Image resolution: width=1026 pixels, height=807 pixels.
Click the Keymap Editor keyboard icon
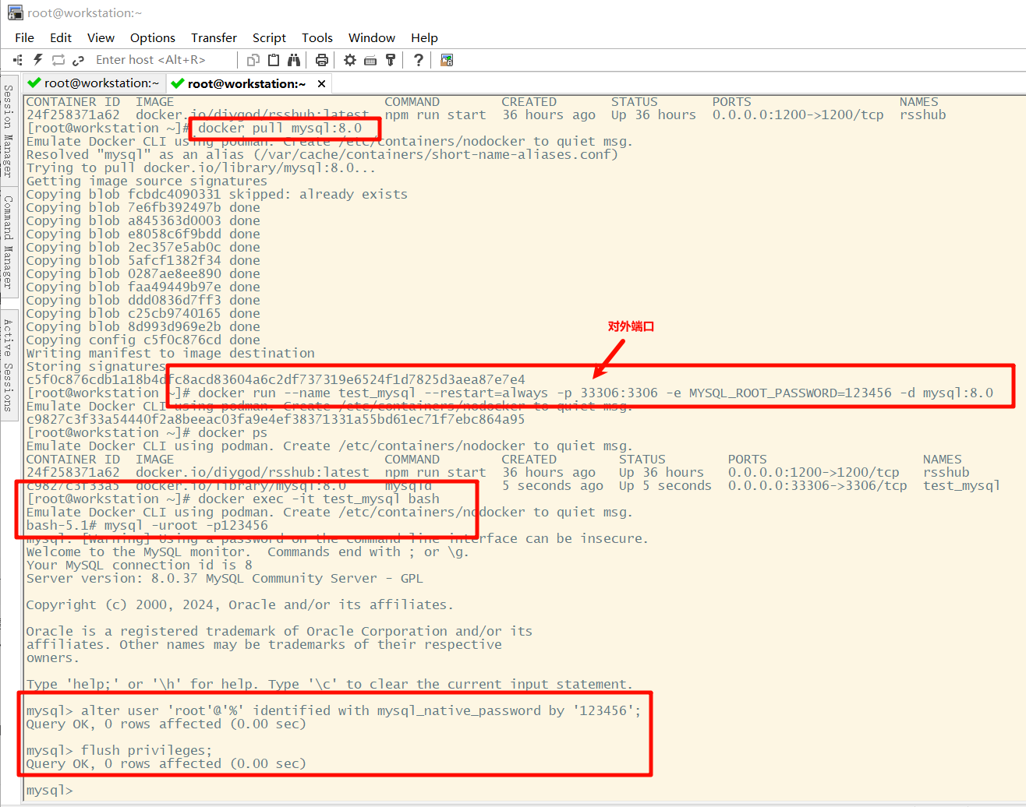coord(370,60)
